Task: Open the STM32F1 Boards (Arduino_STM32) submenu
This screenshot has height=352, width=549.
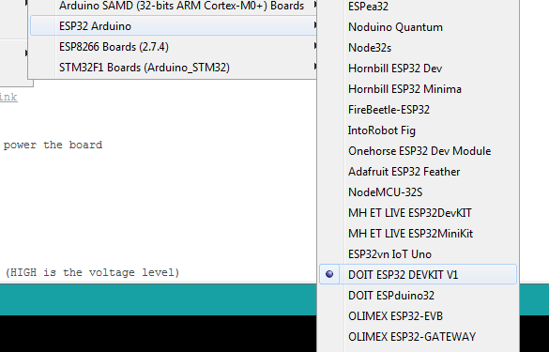Action: [x=174, y=68]
